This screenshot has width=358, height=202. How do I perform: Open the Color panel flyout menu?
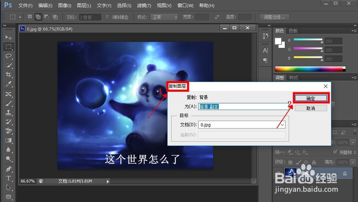[x=354, y=30]
